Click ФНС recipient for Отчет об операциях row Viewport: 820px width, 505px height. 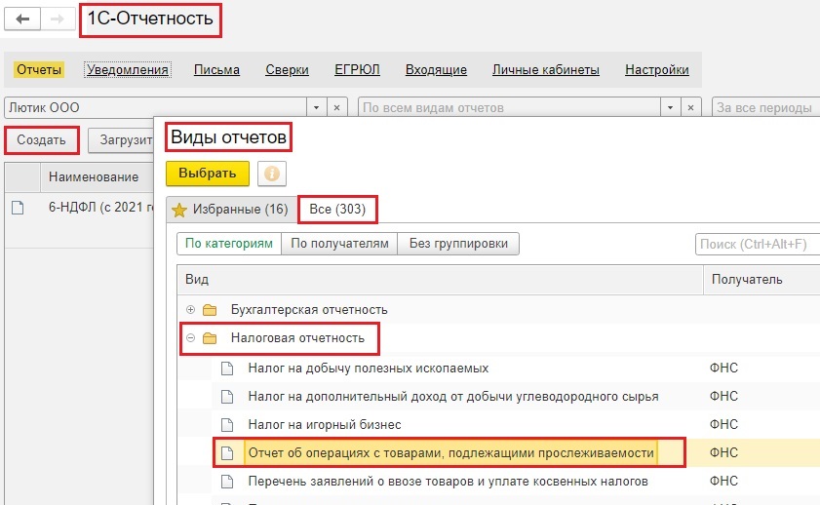tap(723, 453)
